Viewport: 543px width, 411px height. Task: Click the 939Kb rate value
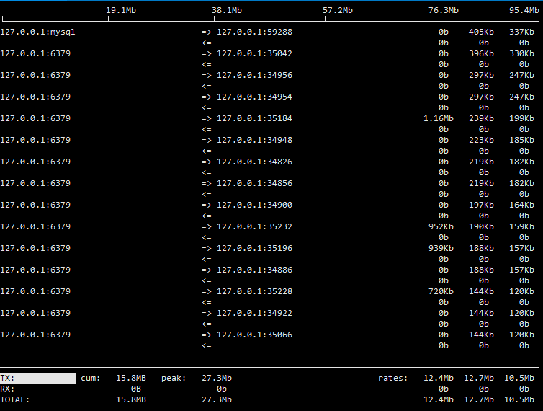441,248
